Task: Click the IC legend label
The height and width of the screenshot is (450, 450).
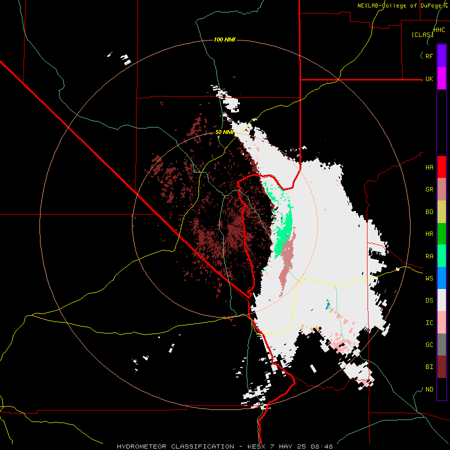Action: [429, 323]
